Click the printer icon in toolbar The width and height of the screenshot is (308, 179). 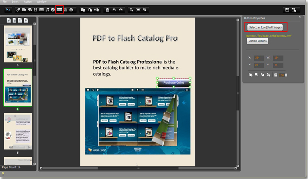[71, 10]
